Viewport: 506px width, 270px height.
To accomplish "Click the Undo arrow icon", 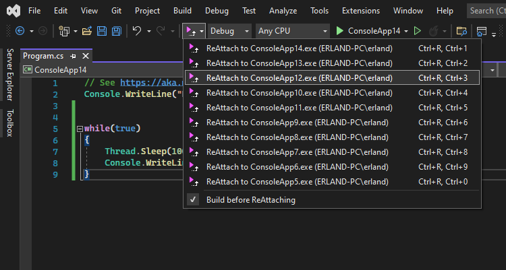I will (x=137, y=31).
